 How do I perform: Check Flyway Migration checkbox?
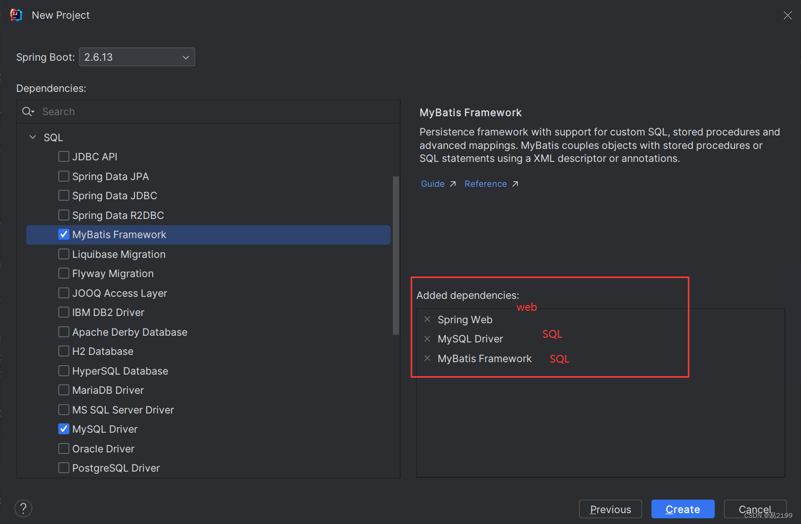click(x=64, y=273)
